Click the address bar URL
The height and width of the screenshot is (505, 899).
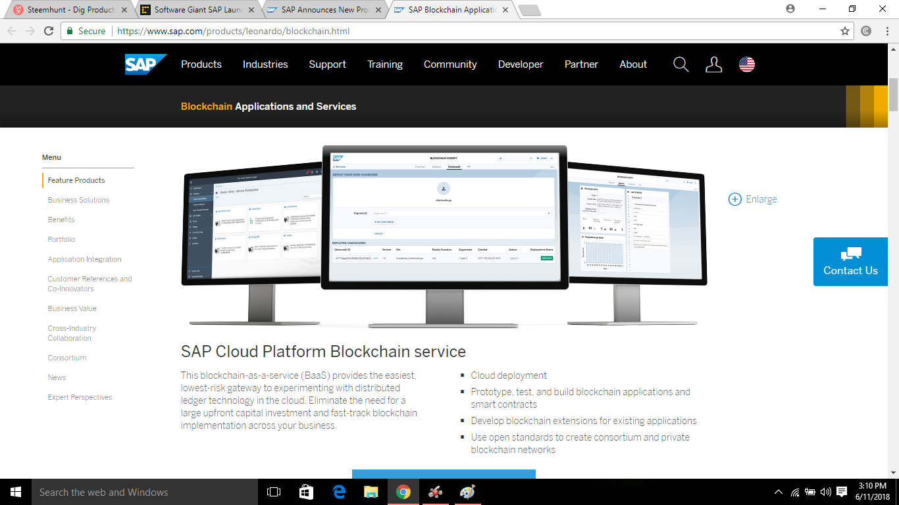[234, 31]
